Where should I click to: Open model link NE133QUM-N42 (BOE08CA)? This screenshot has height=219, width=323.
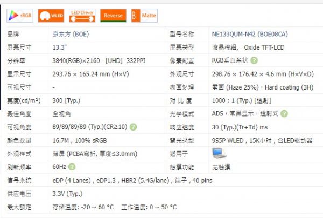pos(250,34)
